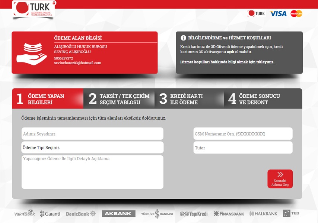Click the TEB bank logo

(291, 213)
